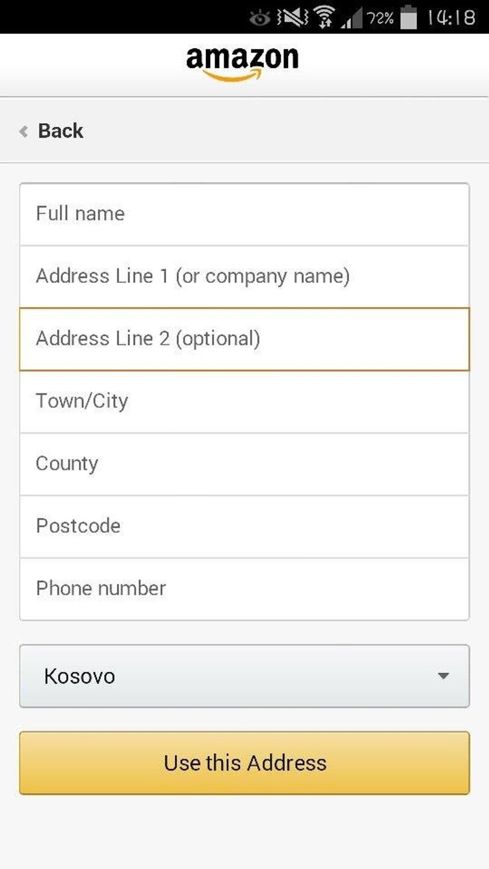The image size is (489, 869).
Task: Focus the Full name field
Action: [x=244, y=214]
